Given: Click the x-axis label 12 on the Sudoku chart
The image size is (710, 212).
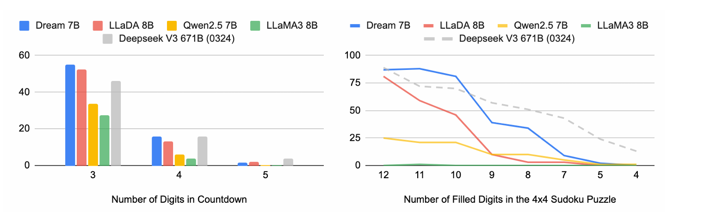Looking at the screenshot, I should coord(383,175).
